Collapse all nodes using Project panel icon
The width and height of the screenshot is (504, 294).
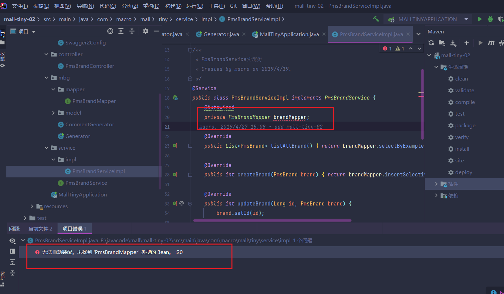pyautogui.click(x=132, y=31)
